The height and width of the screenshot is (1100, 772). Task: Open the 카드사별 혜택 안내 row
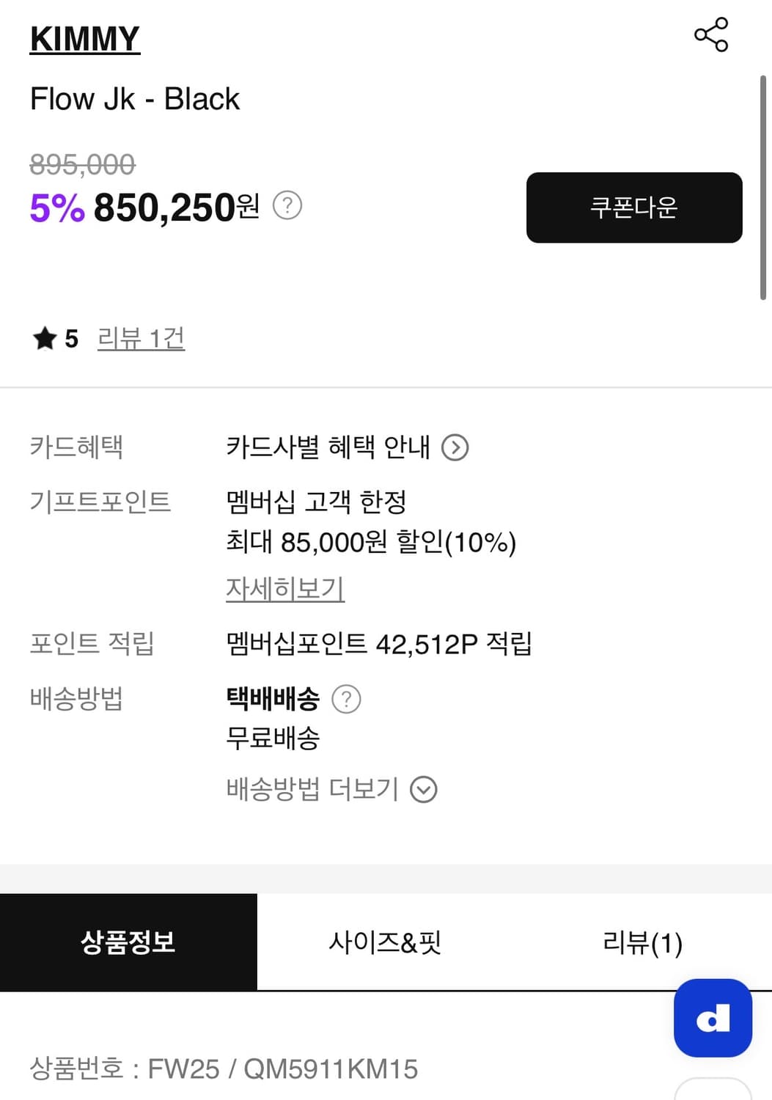327,447
